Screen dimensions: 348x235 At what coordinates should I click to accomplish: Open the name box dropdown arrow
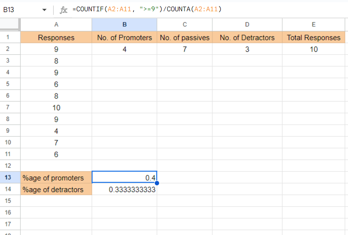45,10
